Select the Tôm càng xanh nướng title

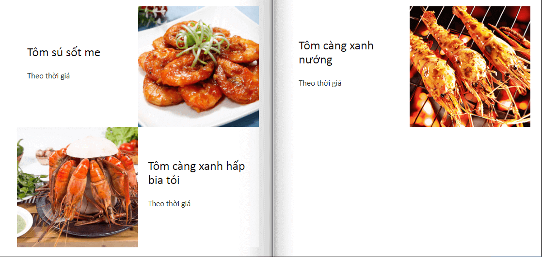coord(336,52)
